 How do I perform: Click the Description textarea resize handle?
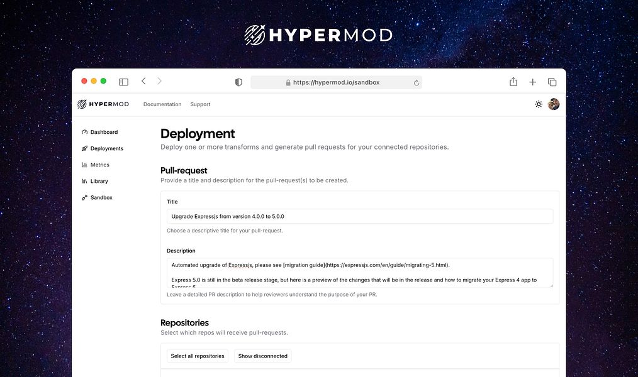(x=551, y=286)
